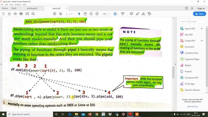The height and width of the screenshot is (117, 208).
Task: Open Find text magnifier icon
Action: pyautogui.click(x=33, y=14)
